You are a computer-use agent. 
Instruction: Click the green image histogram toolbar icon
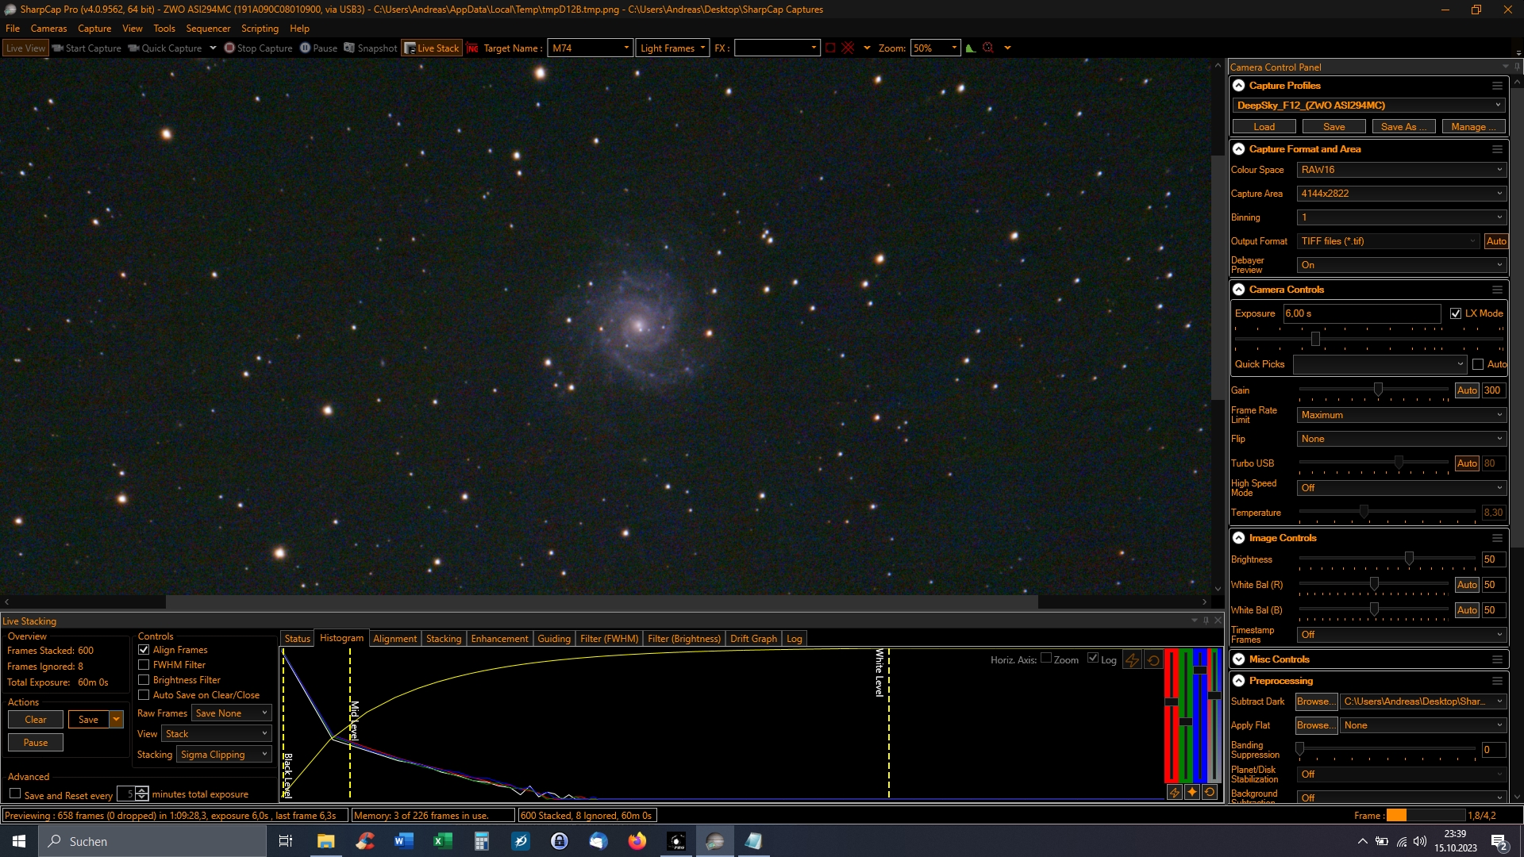click(x=970, y=48)
